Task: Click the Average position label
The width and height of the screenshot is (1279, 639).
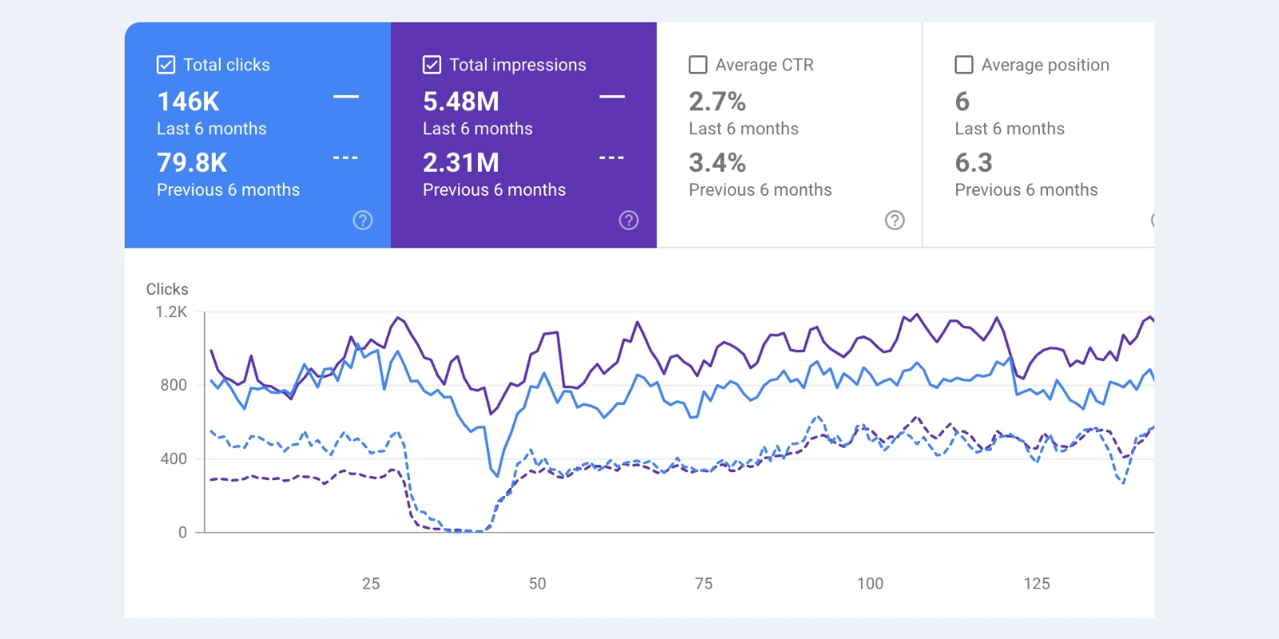Action: point(1046,65)
